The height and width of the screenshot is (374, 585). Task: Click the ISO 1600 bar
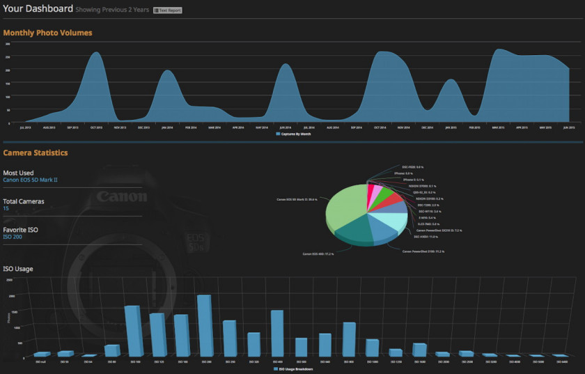click(x=420, y=350)
